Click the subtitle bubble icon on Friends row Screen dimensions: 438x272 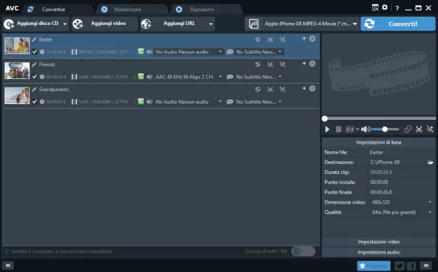tap(230, 76)
